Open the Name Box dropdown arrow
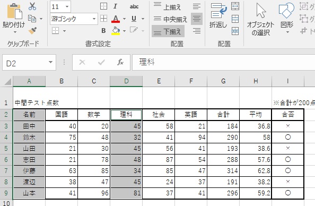 point(51,62)
